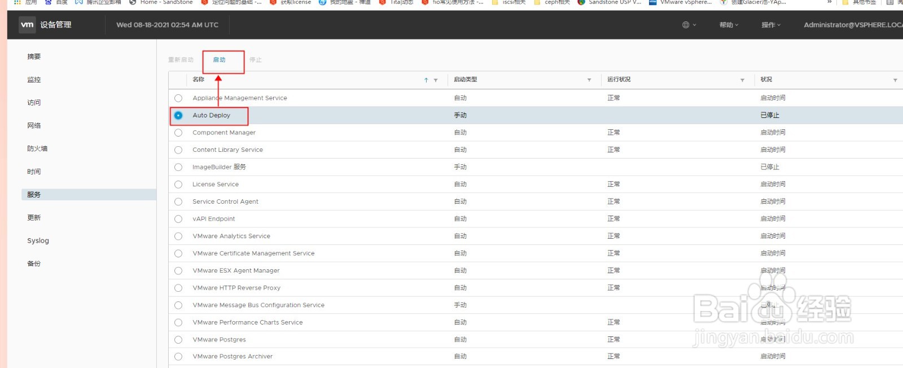Open the 时间 time settings page
This screenshot has width=903, height=368.
click(x=34, y=172)
